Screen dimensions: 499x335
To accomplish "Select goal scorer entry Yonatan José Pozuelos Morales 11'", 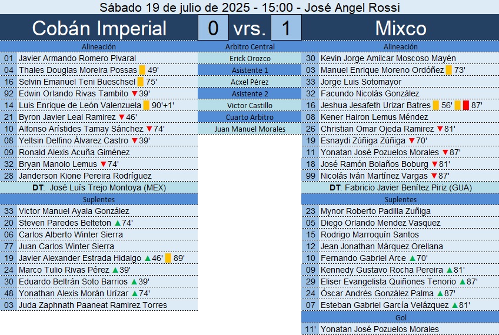I will [380, 329].
